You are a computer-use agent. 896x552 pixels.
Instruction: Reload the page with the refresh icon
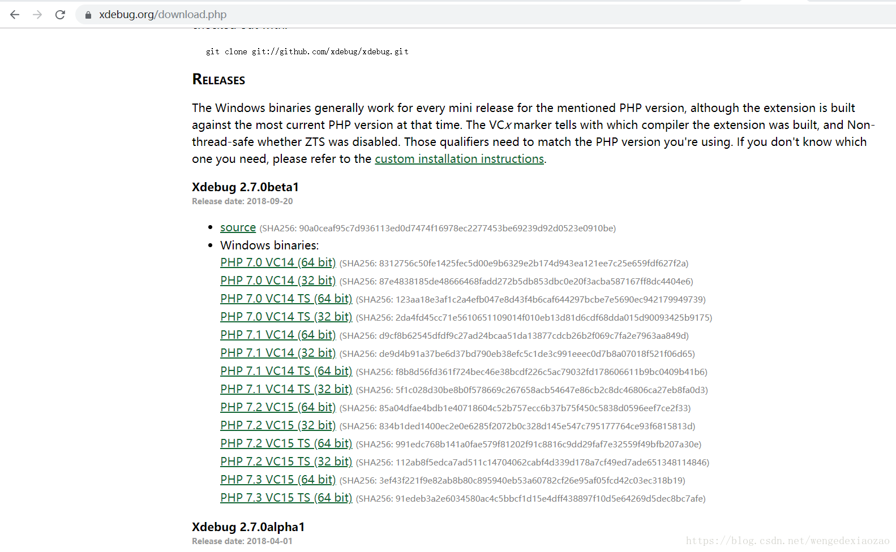coord(60,15)
